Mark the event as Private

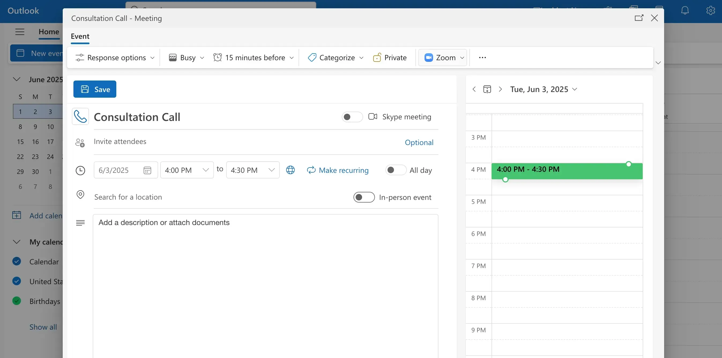(x=390, y=57)
